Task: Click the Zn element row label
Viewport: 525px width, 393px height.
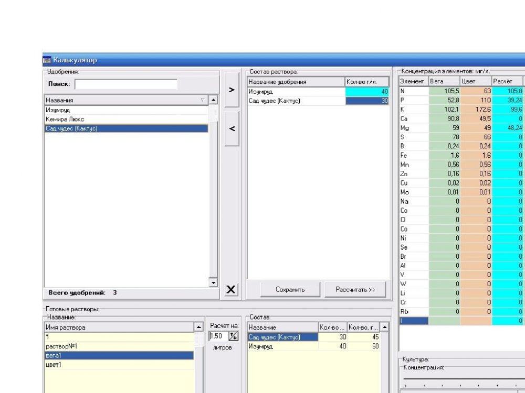Action: click(414, 174)
